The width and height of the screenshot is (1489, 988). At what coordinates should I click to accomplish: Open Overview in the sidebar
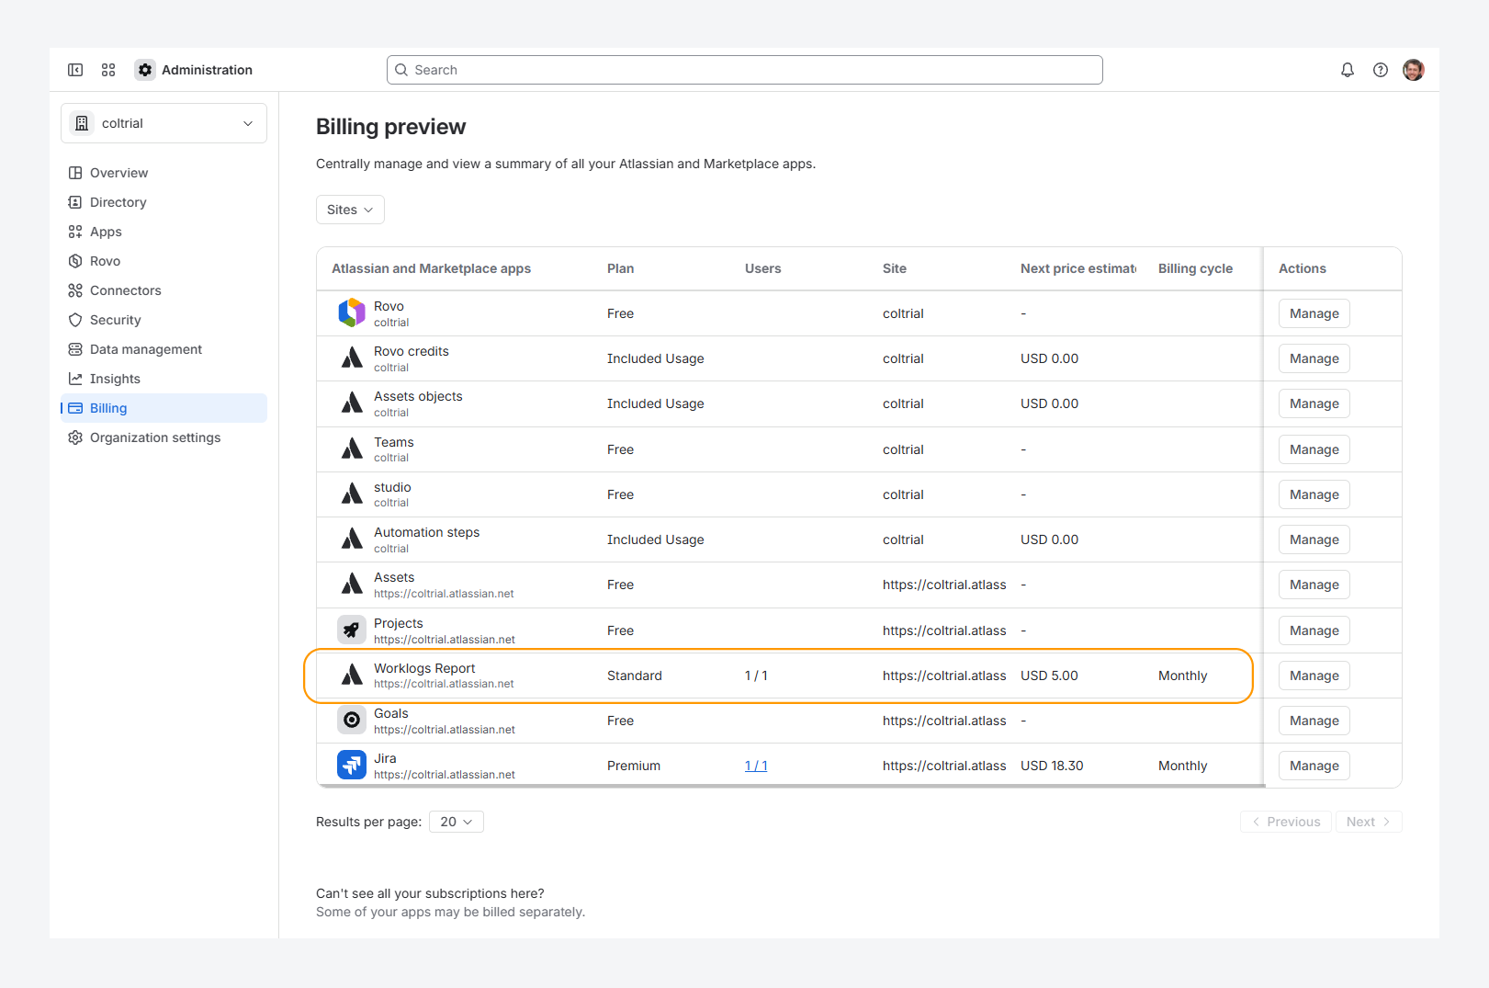164,173
